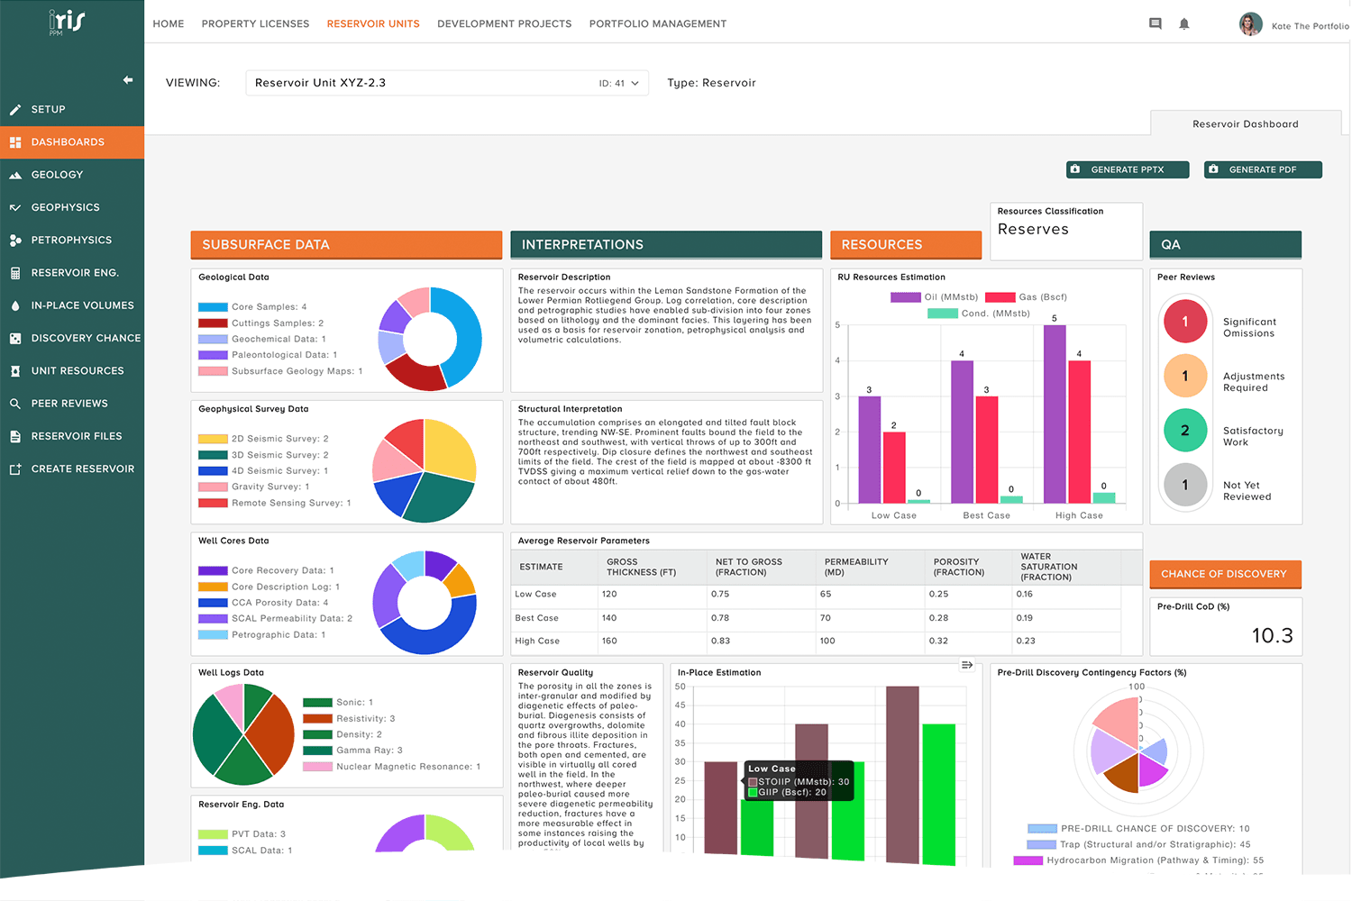This screenshot has width=1352, height=901.
Task: Toggle the Oil (MMstb) legend series
Action: tap(934, 297)
